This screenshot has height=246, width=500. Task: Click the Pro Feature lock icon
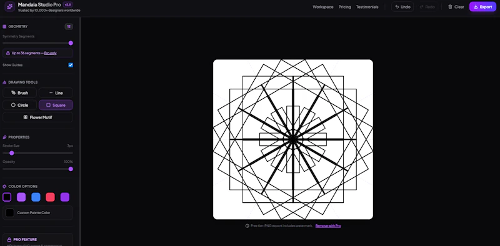(9, 239)
